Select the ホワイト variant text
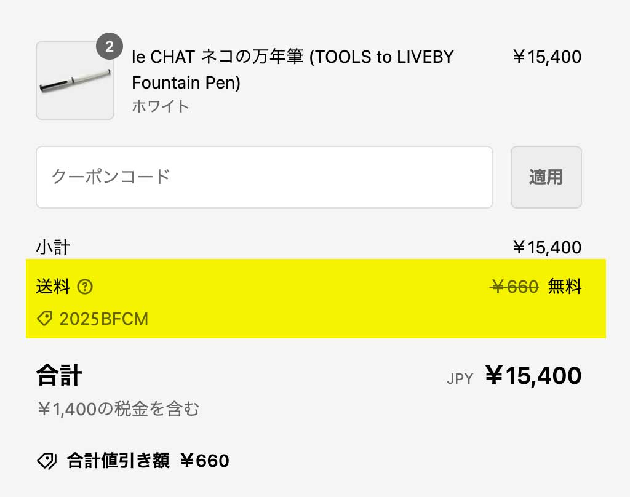Screen dimensions: 630x497 click(x=161, y=106)
